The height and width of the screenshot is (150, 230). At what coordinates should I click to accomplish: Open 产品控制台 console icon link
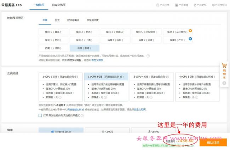click(213, 5)
